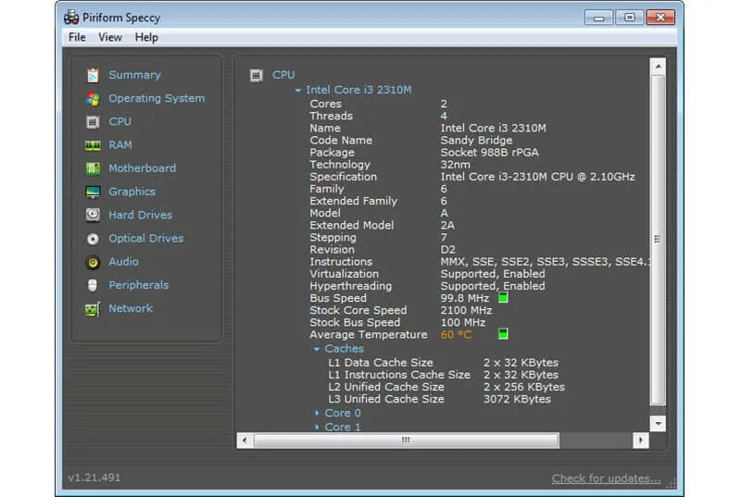The image size is (741, 497).
Task: Open the Optical Drives section
Action: 146,239
